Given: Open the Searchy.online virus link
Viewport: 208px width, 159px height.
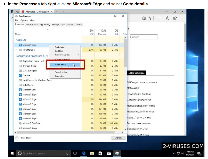Looking at the screenshot, I should (139, 100).
